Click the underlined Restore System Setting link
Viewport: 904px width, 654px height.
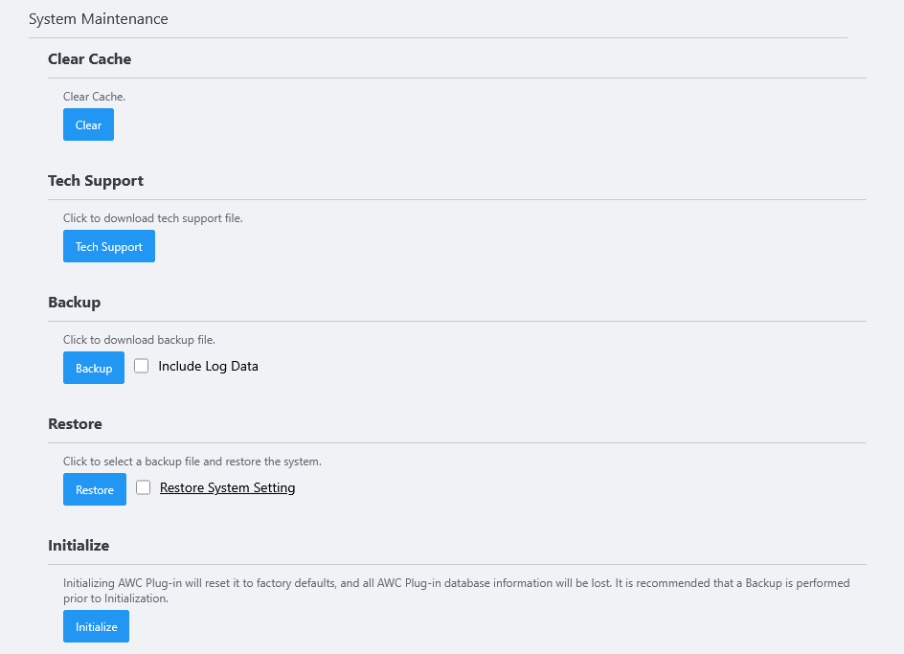(227, 487)
